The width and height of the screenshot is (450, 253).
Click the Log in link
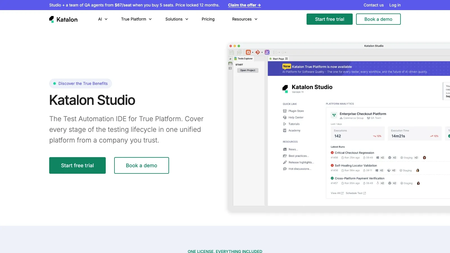[395, 5]
